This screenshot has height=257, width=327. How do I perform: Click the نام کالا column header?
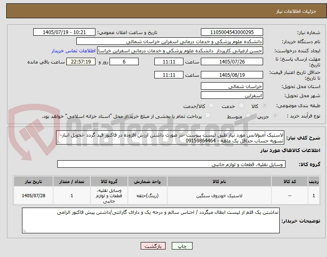pos(219,181)
